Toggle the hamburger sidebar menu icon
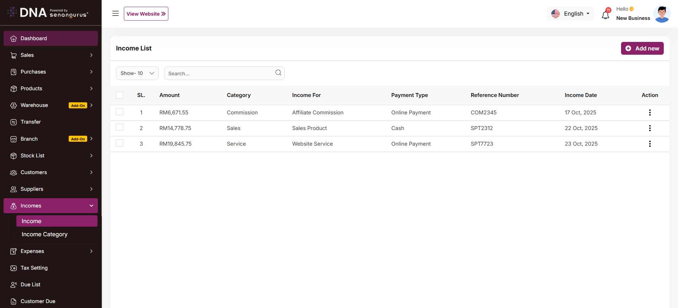Screen dimensions: 678x308 coord(115,13)
